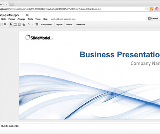Image resolution: width=160 pixels, height=134 pixels.
Task: Click the Transition... button
Action: pos(81,25)
